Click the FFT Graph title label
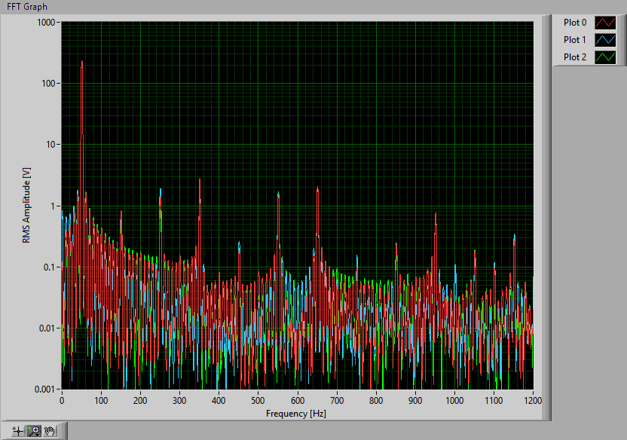 point(27,7)
